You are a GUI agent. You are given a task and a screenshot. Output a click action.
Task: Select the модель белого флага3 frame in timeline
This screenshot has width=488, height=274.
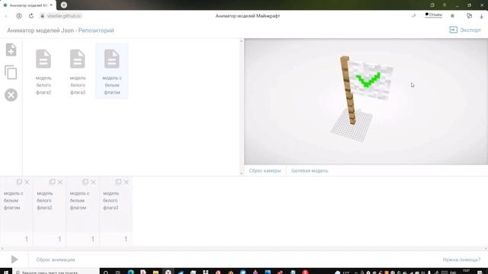pyautogui.click(x=115, y=205)
